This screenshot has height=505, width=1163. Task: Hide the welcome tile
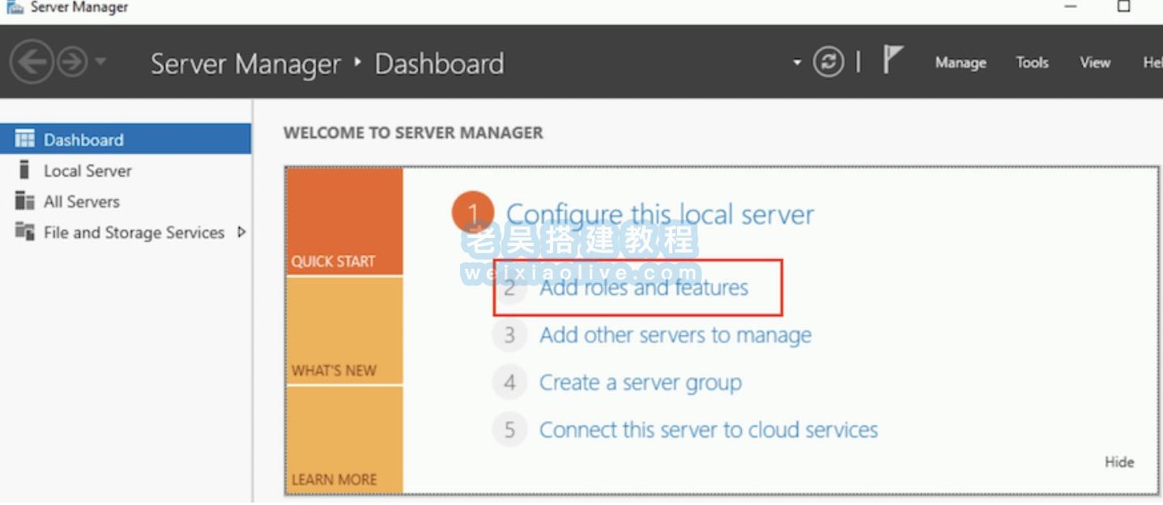tap(1119, 462)
